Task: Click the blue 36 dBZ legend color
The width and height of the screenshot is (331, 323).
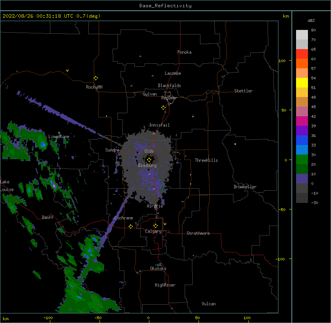Action: (302, 140)
